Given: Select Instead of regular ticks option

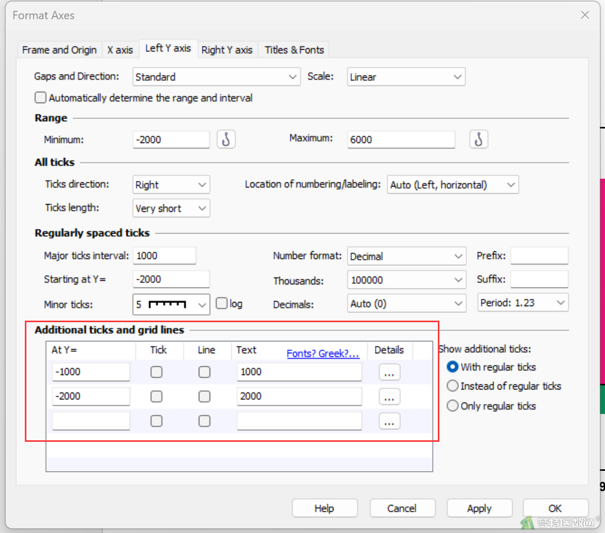Looking at the screenshot, I should (452, 386).
